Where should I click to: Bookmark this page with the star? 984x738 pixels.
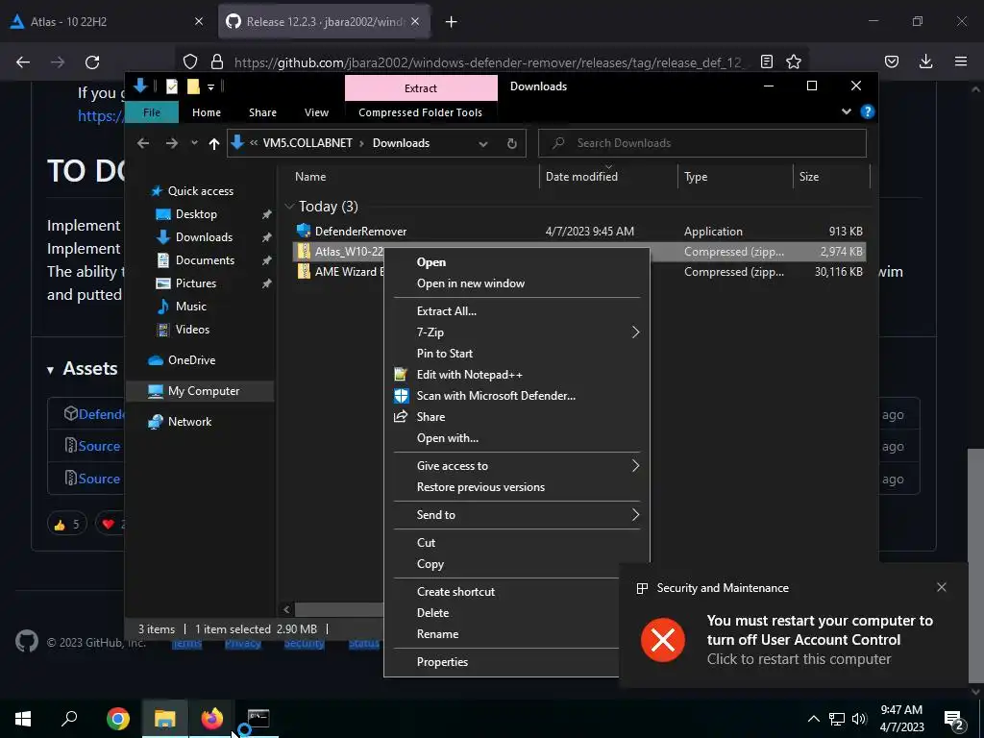pos(793,61)
